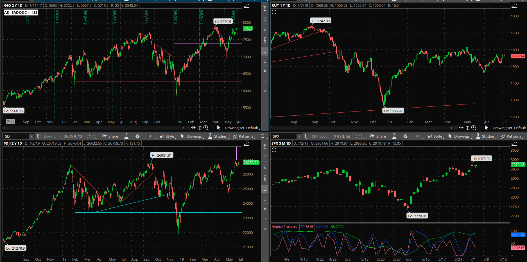This screenshot has width=527, height=262.
Task: Open L2 sidebar tab beside $DJI chart
Action: [265, 219]
